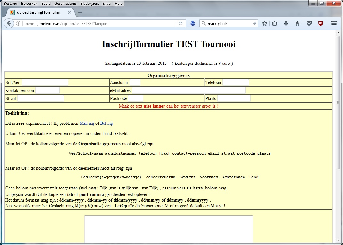Open the Bladwijzers menu
This screenshot has width=343, height=245.
pos(89,4)
